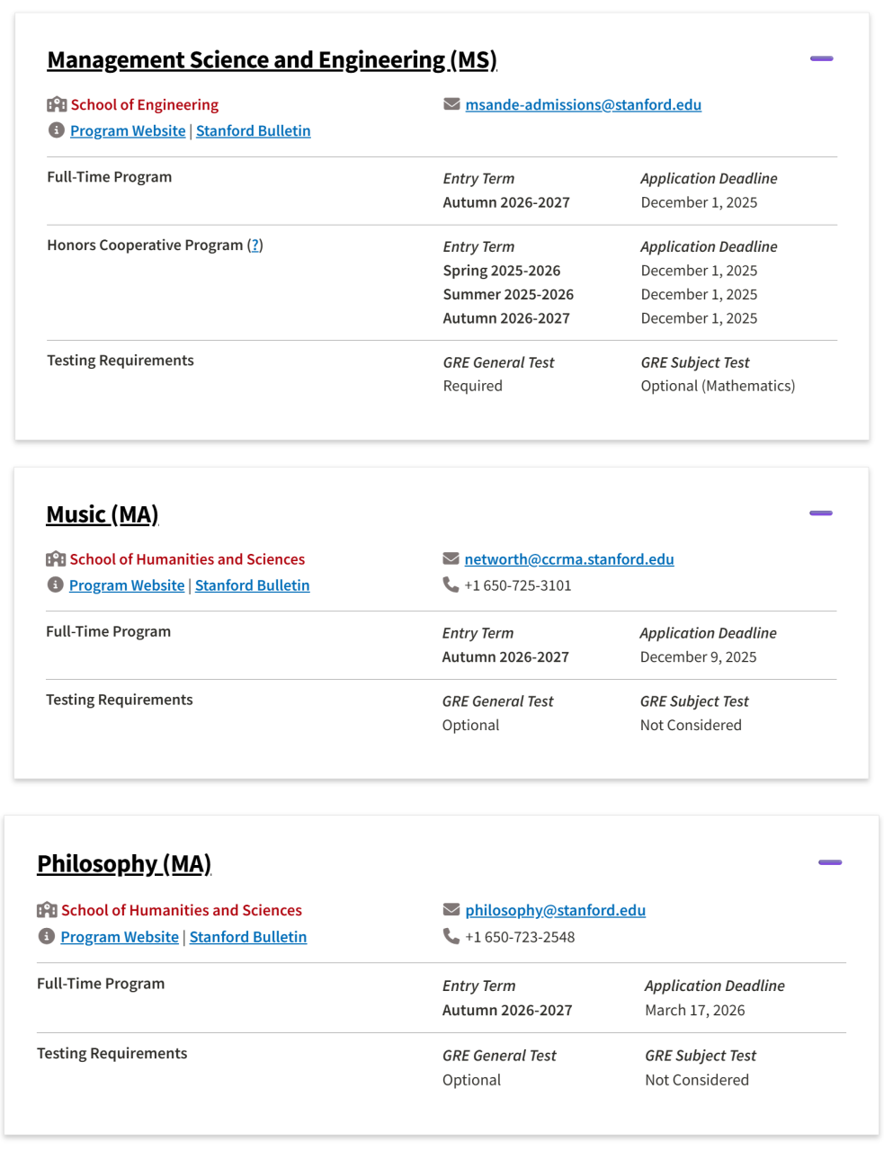
Task: Click the phone icon next to +1 650-725-3101
Action: 451,584
